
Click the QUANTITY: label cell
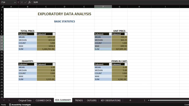tap(28, 61)
